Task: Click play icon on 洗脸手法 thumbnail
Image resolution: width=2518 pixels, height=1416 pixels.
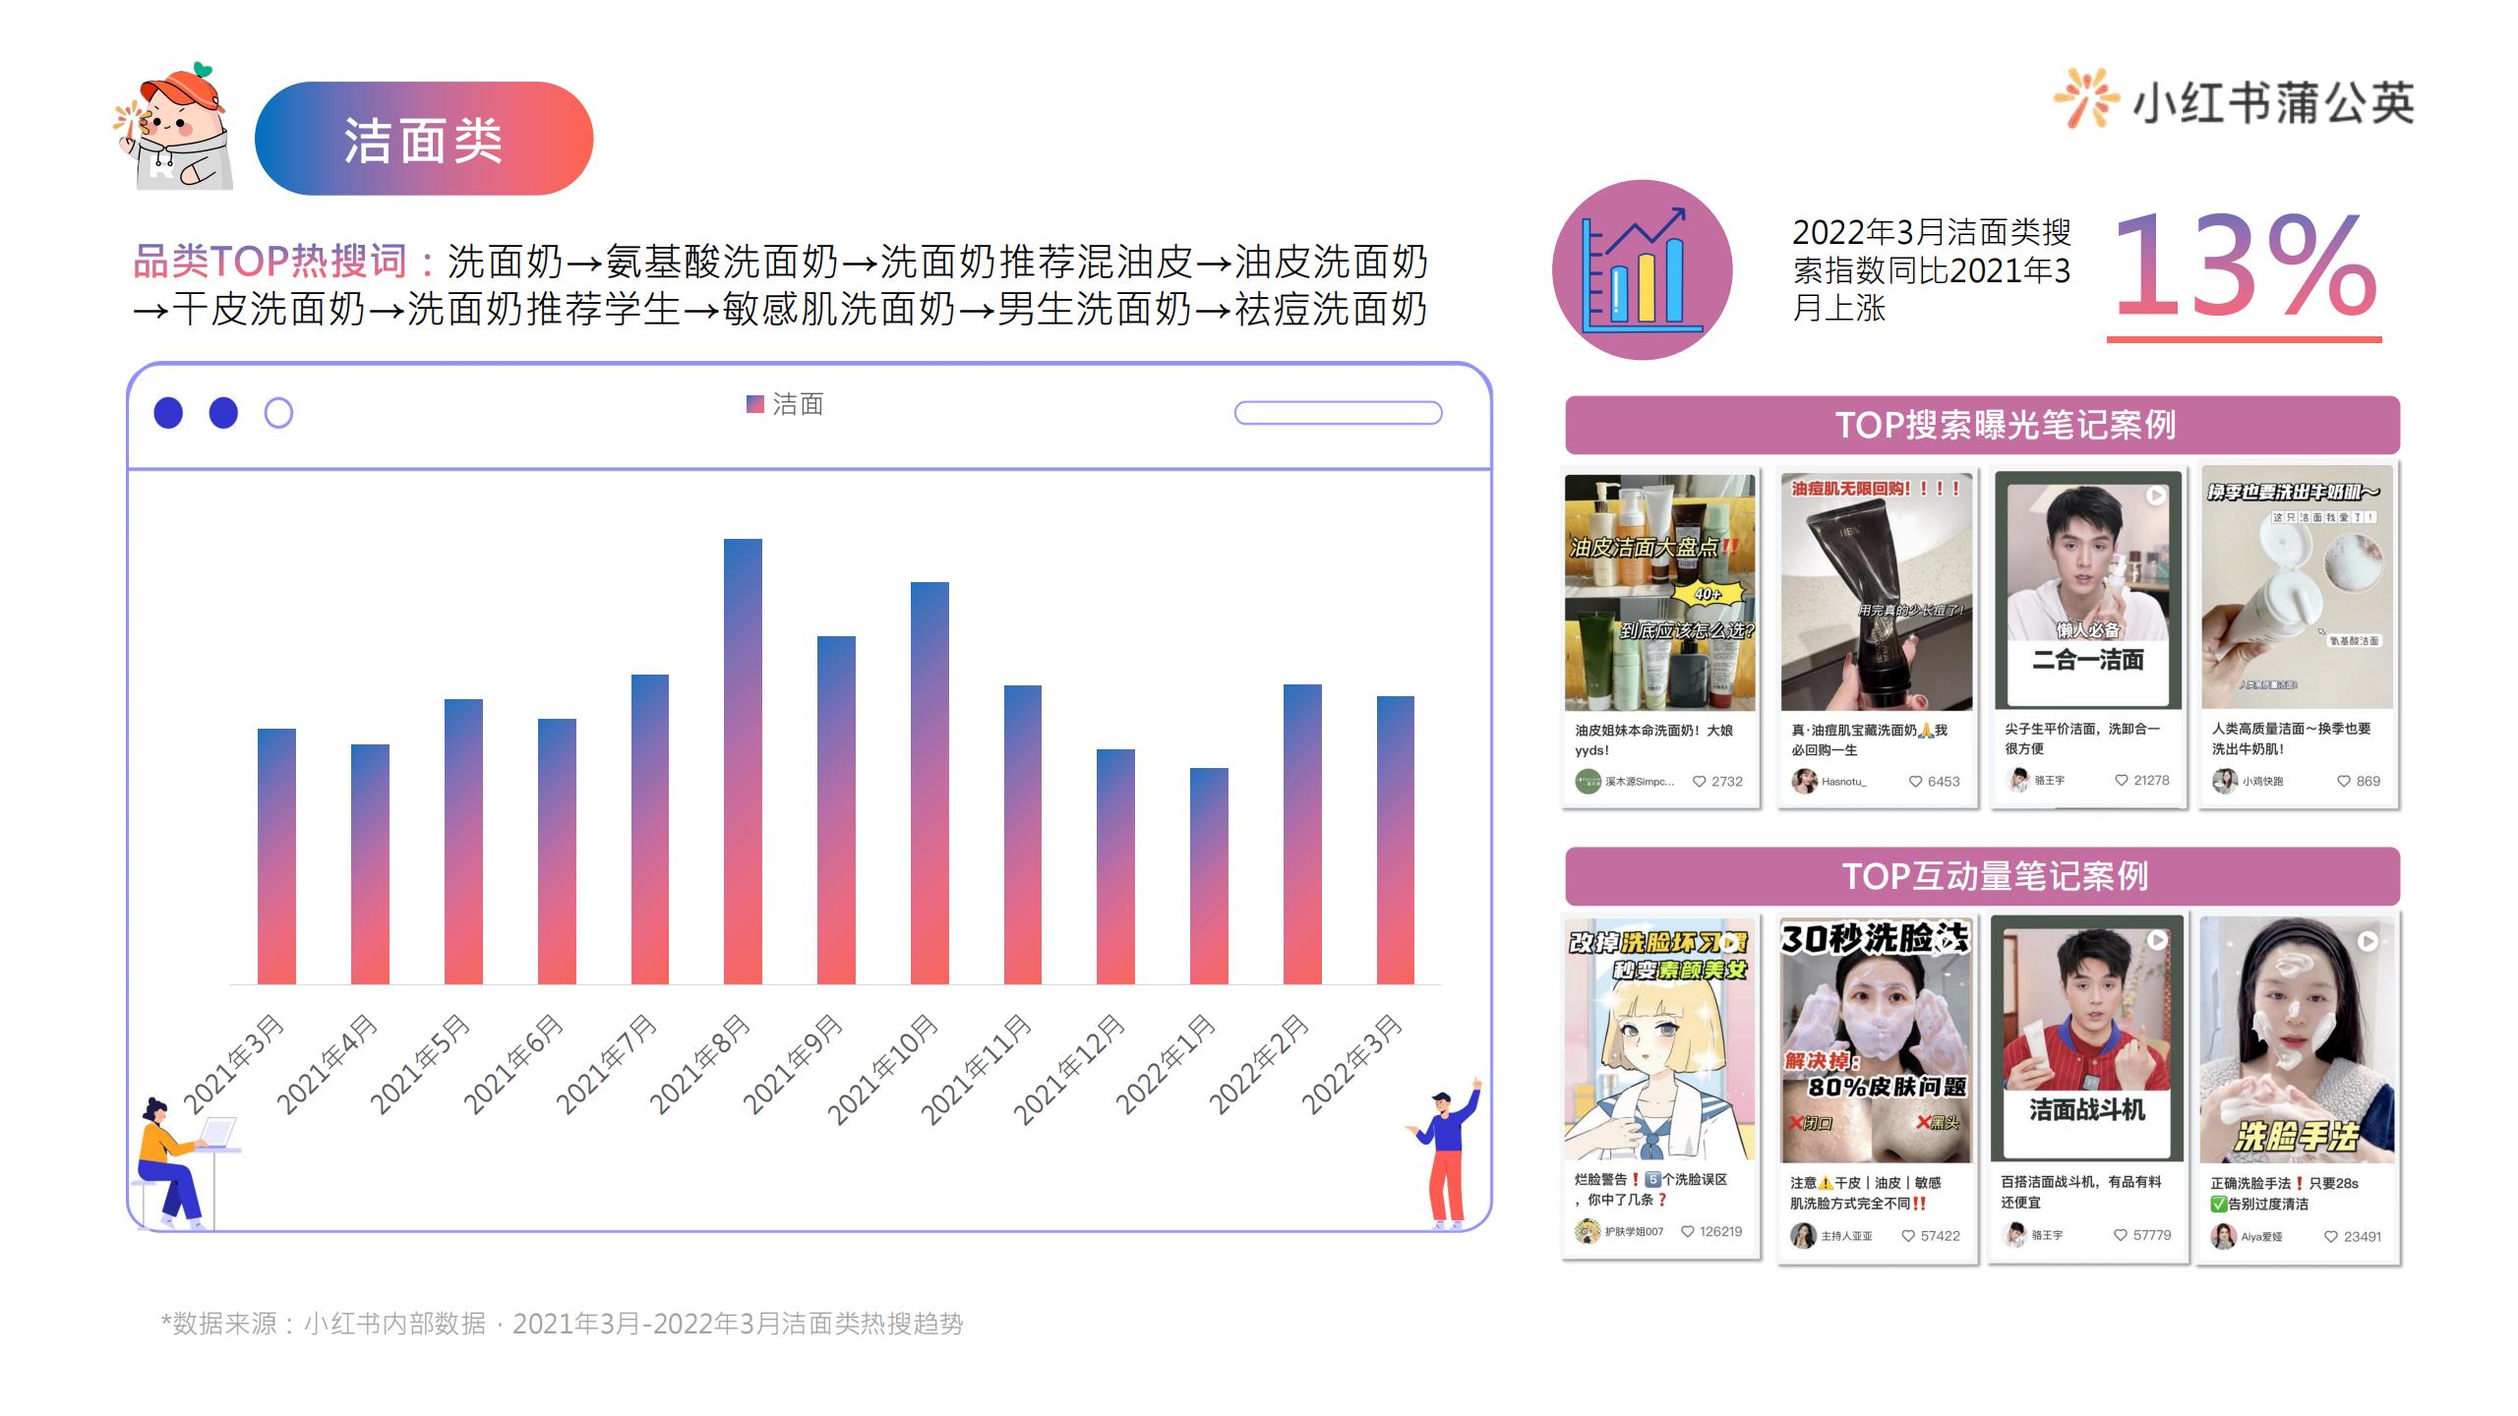Action: point(2368,941)
